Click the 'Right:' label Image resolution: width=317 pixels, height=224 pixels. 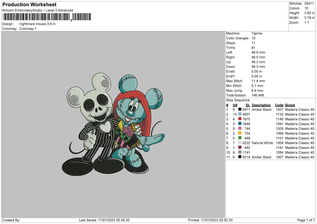click(x=230, y=57)
